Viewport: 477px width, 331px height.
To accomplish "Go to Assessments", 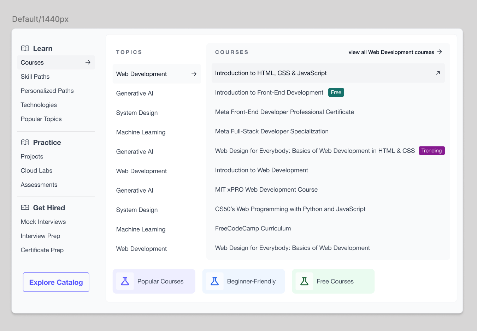I will (39, 185).
